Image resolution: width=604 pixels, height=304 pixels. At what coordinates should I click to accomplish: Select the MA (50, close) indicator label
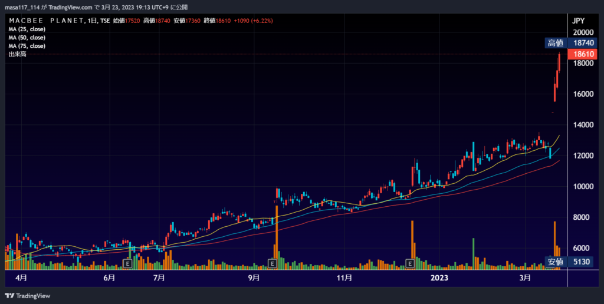27,38
